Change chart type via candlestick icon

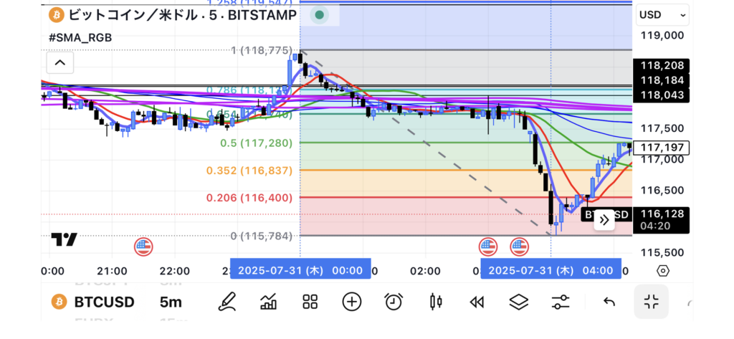[434, 302]
